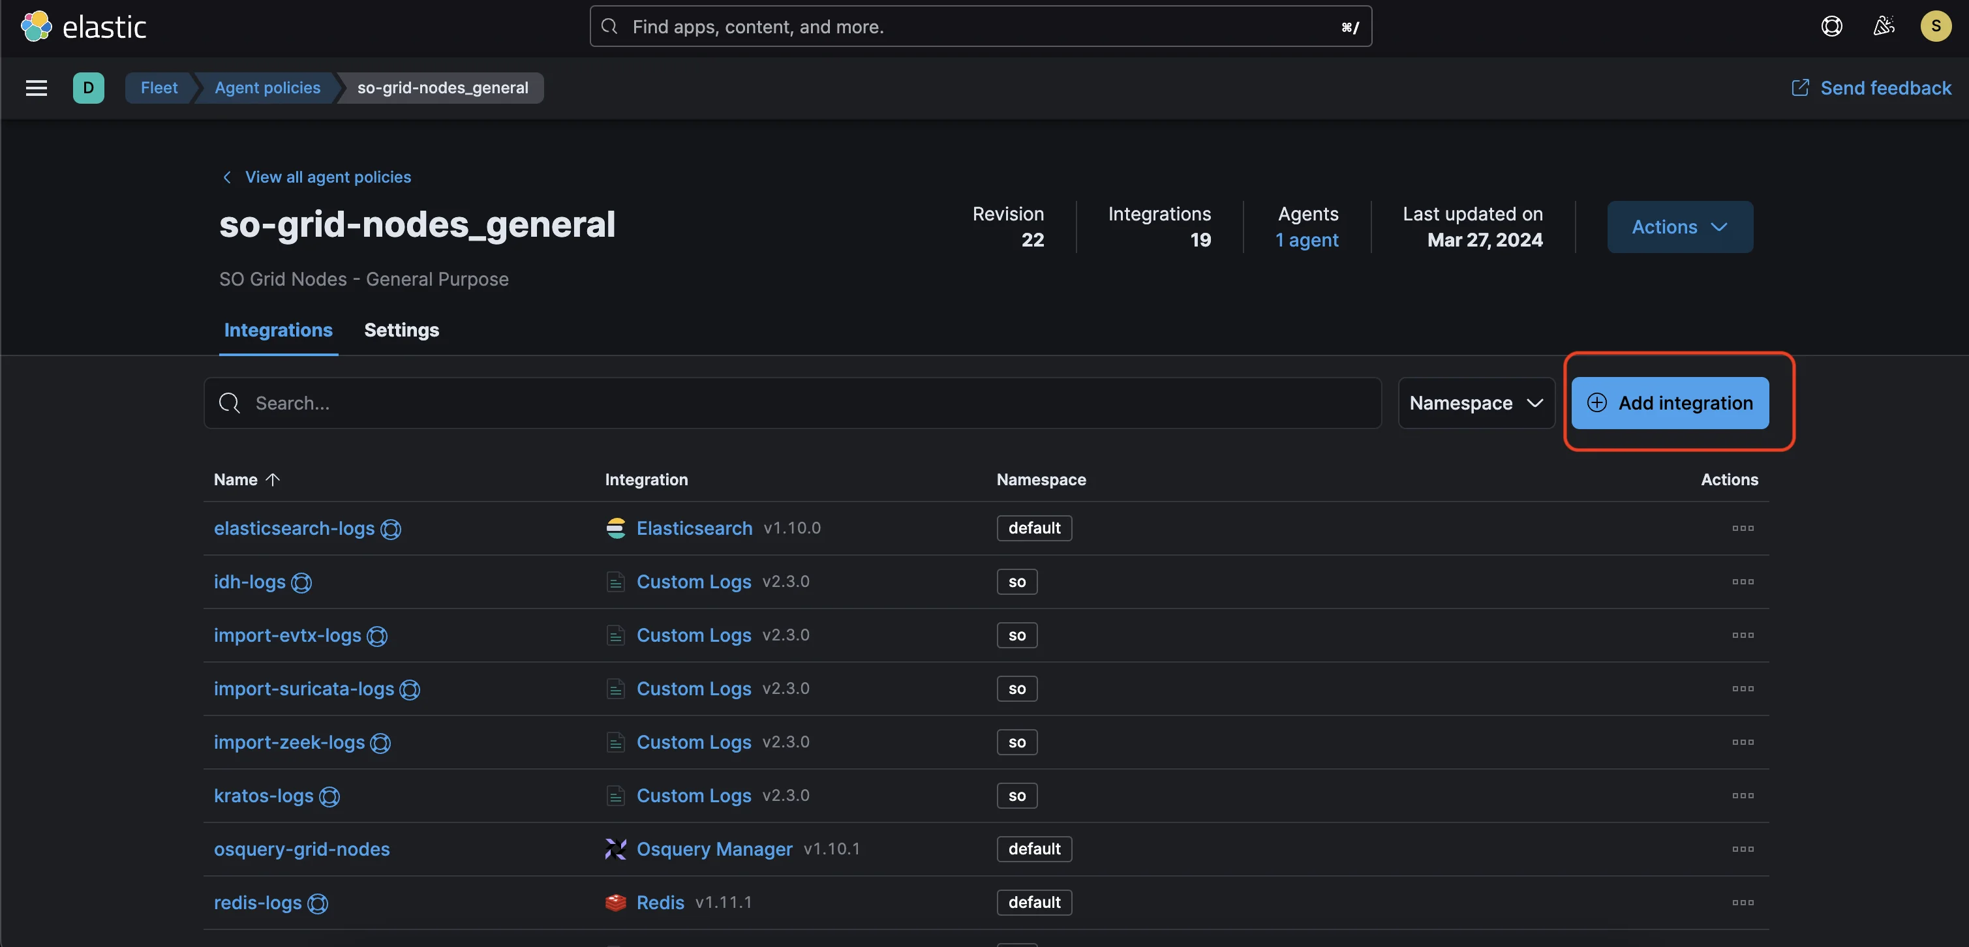This screenshot has width=1969, height=947.
Task: Open the elasticsearch-logs integration policy
Action: click(x=294, y=528)
